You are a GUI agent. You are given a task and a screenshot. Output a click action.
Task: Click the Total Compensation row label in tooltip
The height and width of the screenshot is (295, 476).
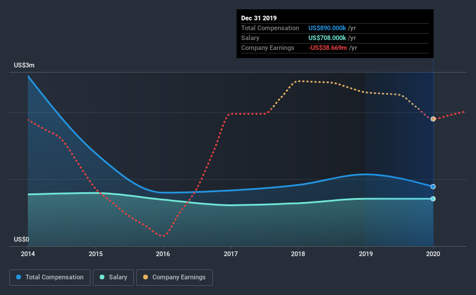(x=270, y=28)
